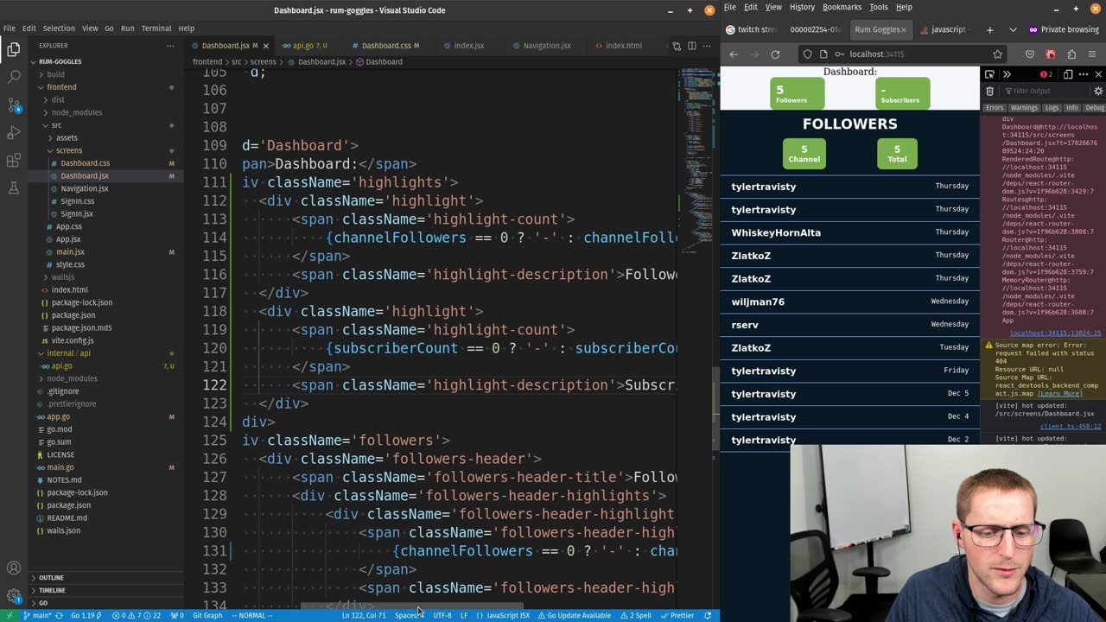Click the Go Update Available status item
The width and height of the screenshot is (1106, 622).
point(574,615)
